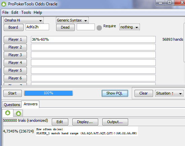The height and width of the screenshot is (146, 185).
Task: Select the first green spade answer tab
Action: coord(8,113)
